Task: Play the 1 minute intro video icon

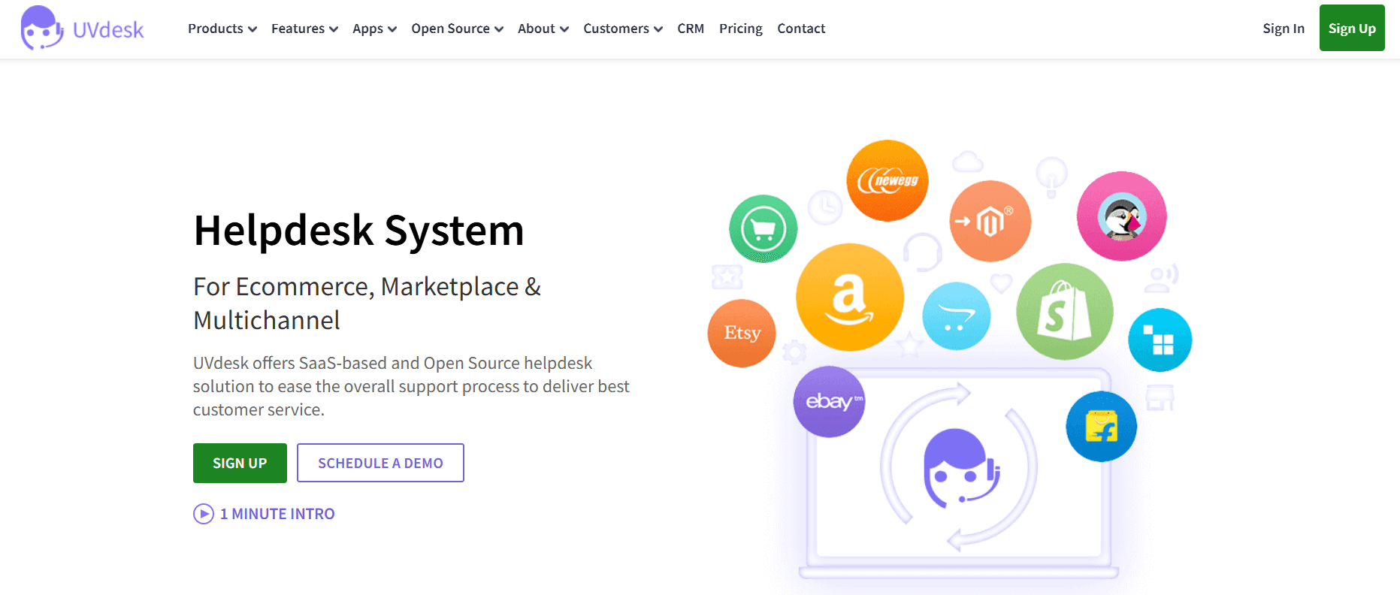Action: click(204, 514)
